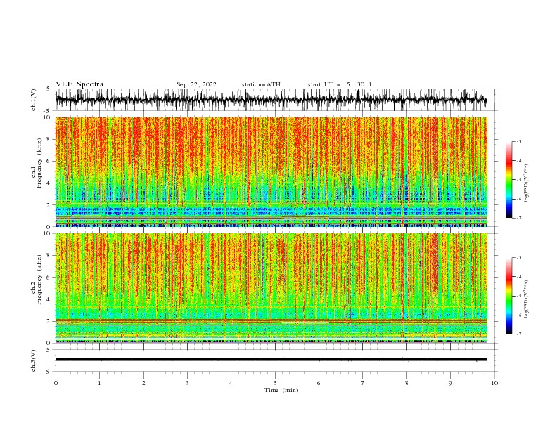Select the "start UT = 5 :30: 1" text
Screen dimensions: 557x430
pos(340,84)
